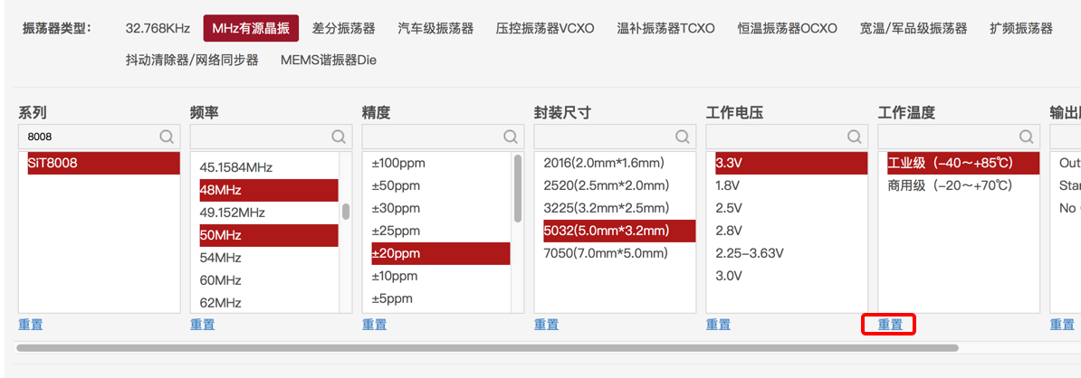The height and width of the screenshot is (378, 1081).
Task: Deselect SiT8008 in series list
Action: pyautogui.click(x=103, y=163)
